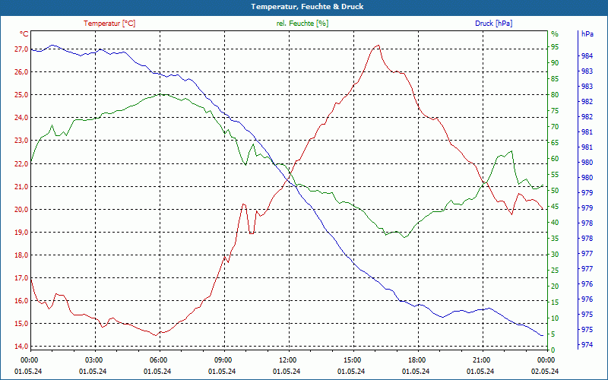Click the '21,0' temperature axis value
The image size is (608, 380).
click(22, 186)
